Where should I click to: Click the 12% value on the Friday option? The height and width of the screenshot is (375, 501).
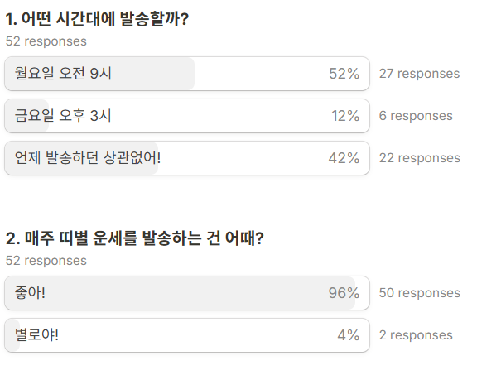tap(345, 116)
